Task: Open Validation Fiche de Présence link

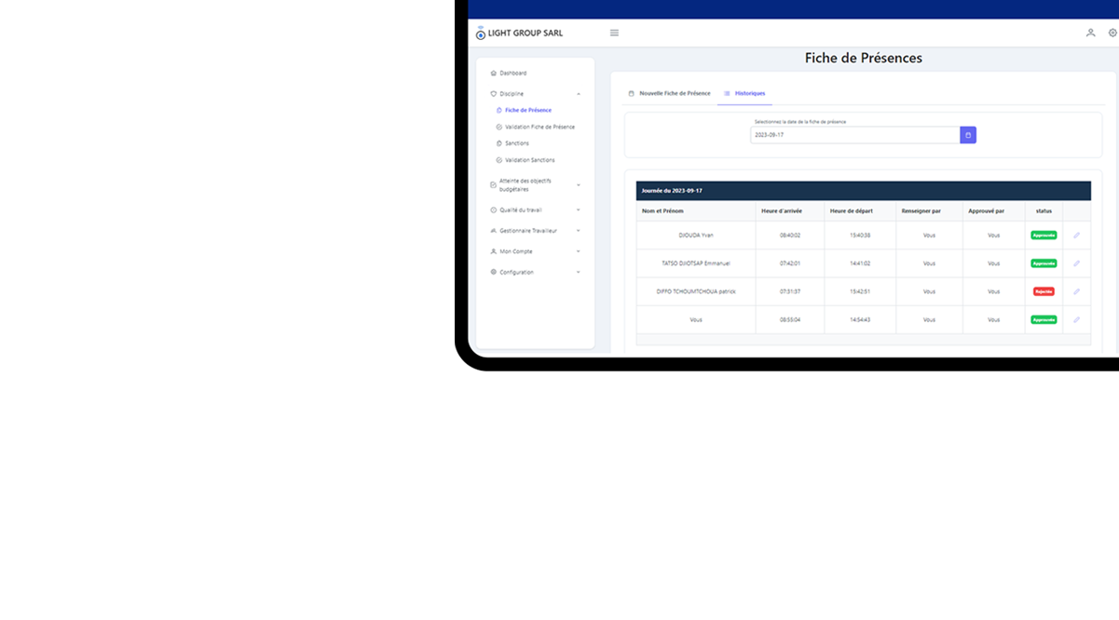Action: tap(539, 128)
